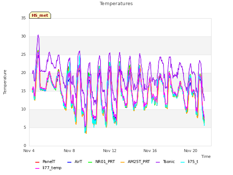This screenshot has width=233, height=175.
Task: Click the red PanelT color marker
Action: click(x=37, y=162)
